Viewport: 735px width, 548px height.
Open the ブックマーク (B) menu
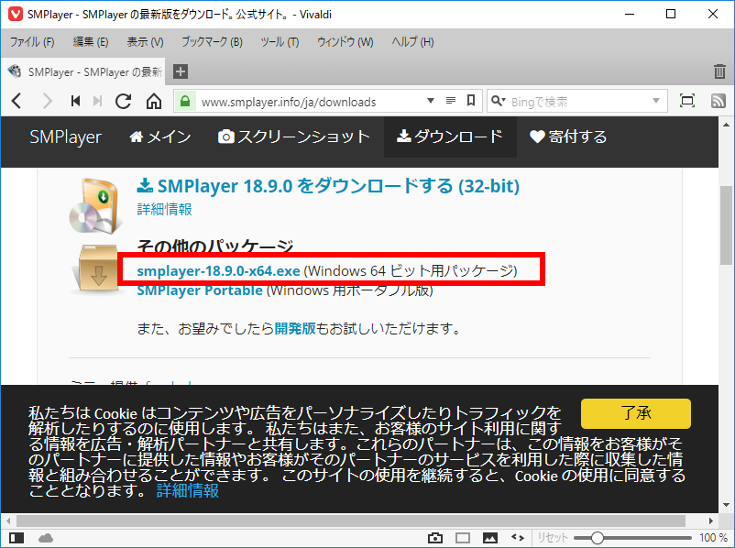(x=212, y=42)
